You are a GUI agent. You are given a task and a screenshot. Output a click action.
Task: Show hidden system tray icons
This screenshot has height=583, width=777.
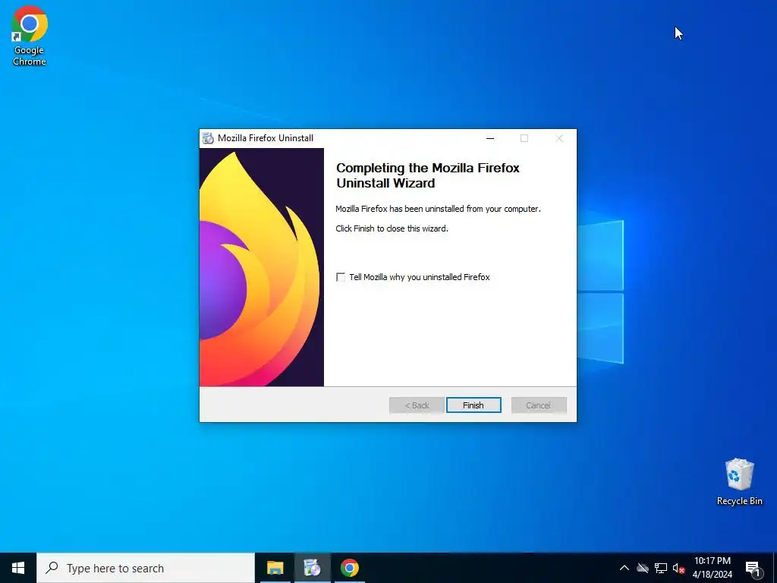click(624, 568)
